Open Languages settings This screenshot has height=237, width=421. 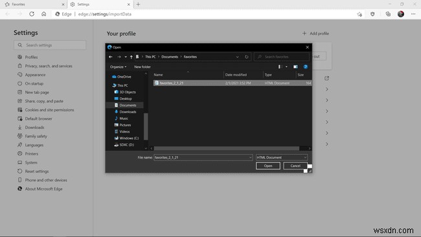pyautogui.click(x=34, y=145)
